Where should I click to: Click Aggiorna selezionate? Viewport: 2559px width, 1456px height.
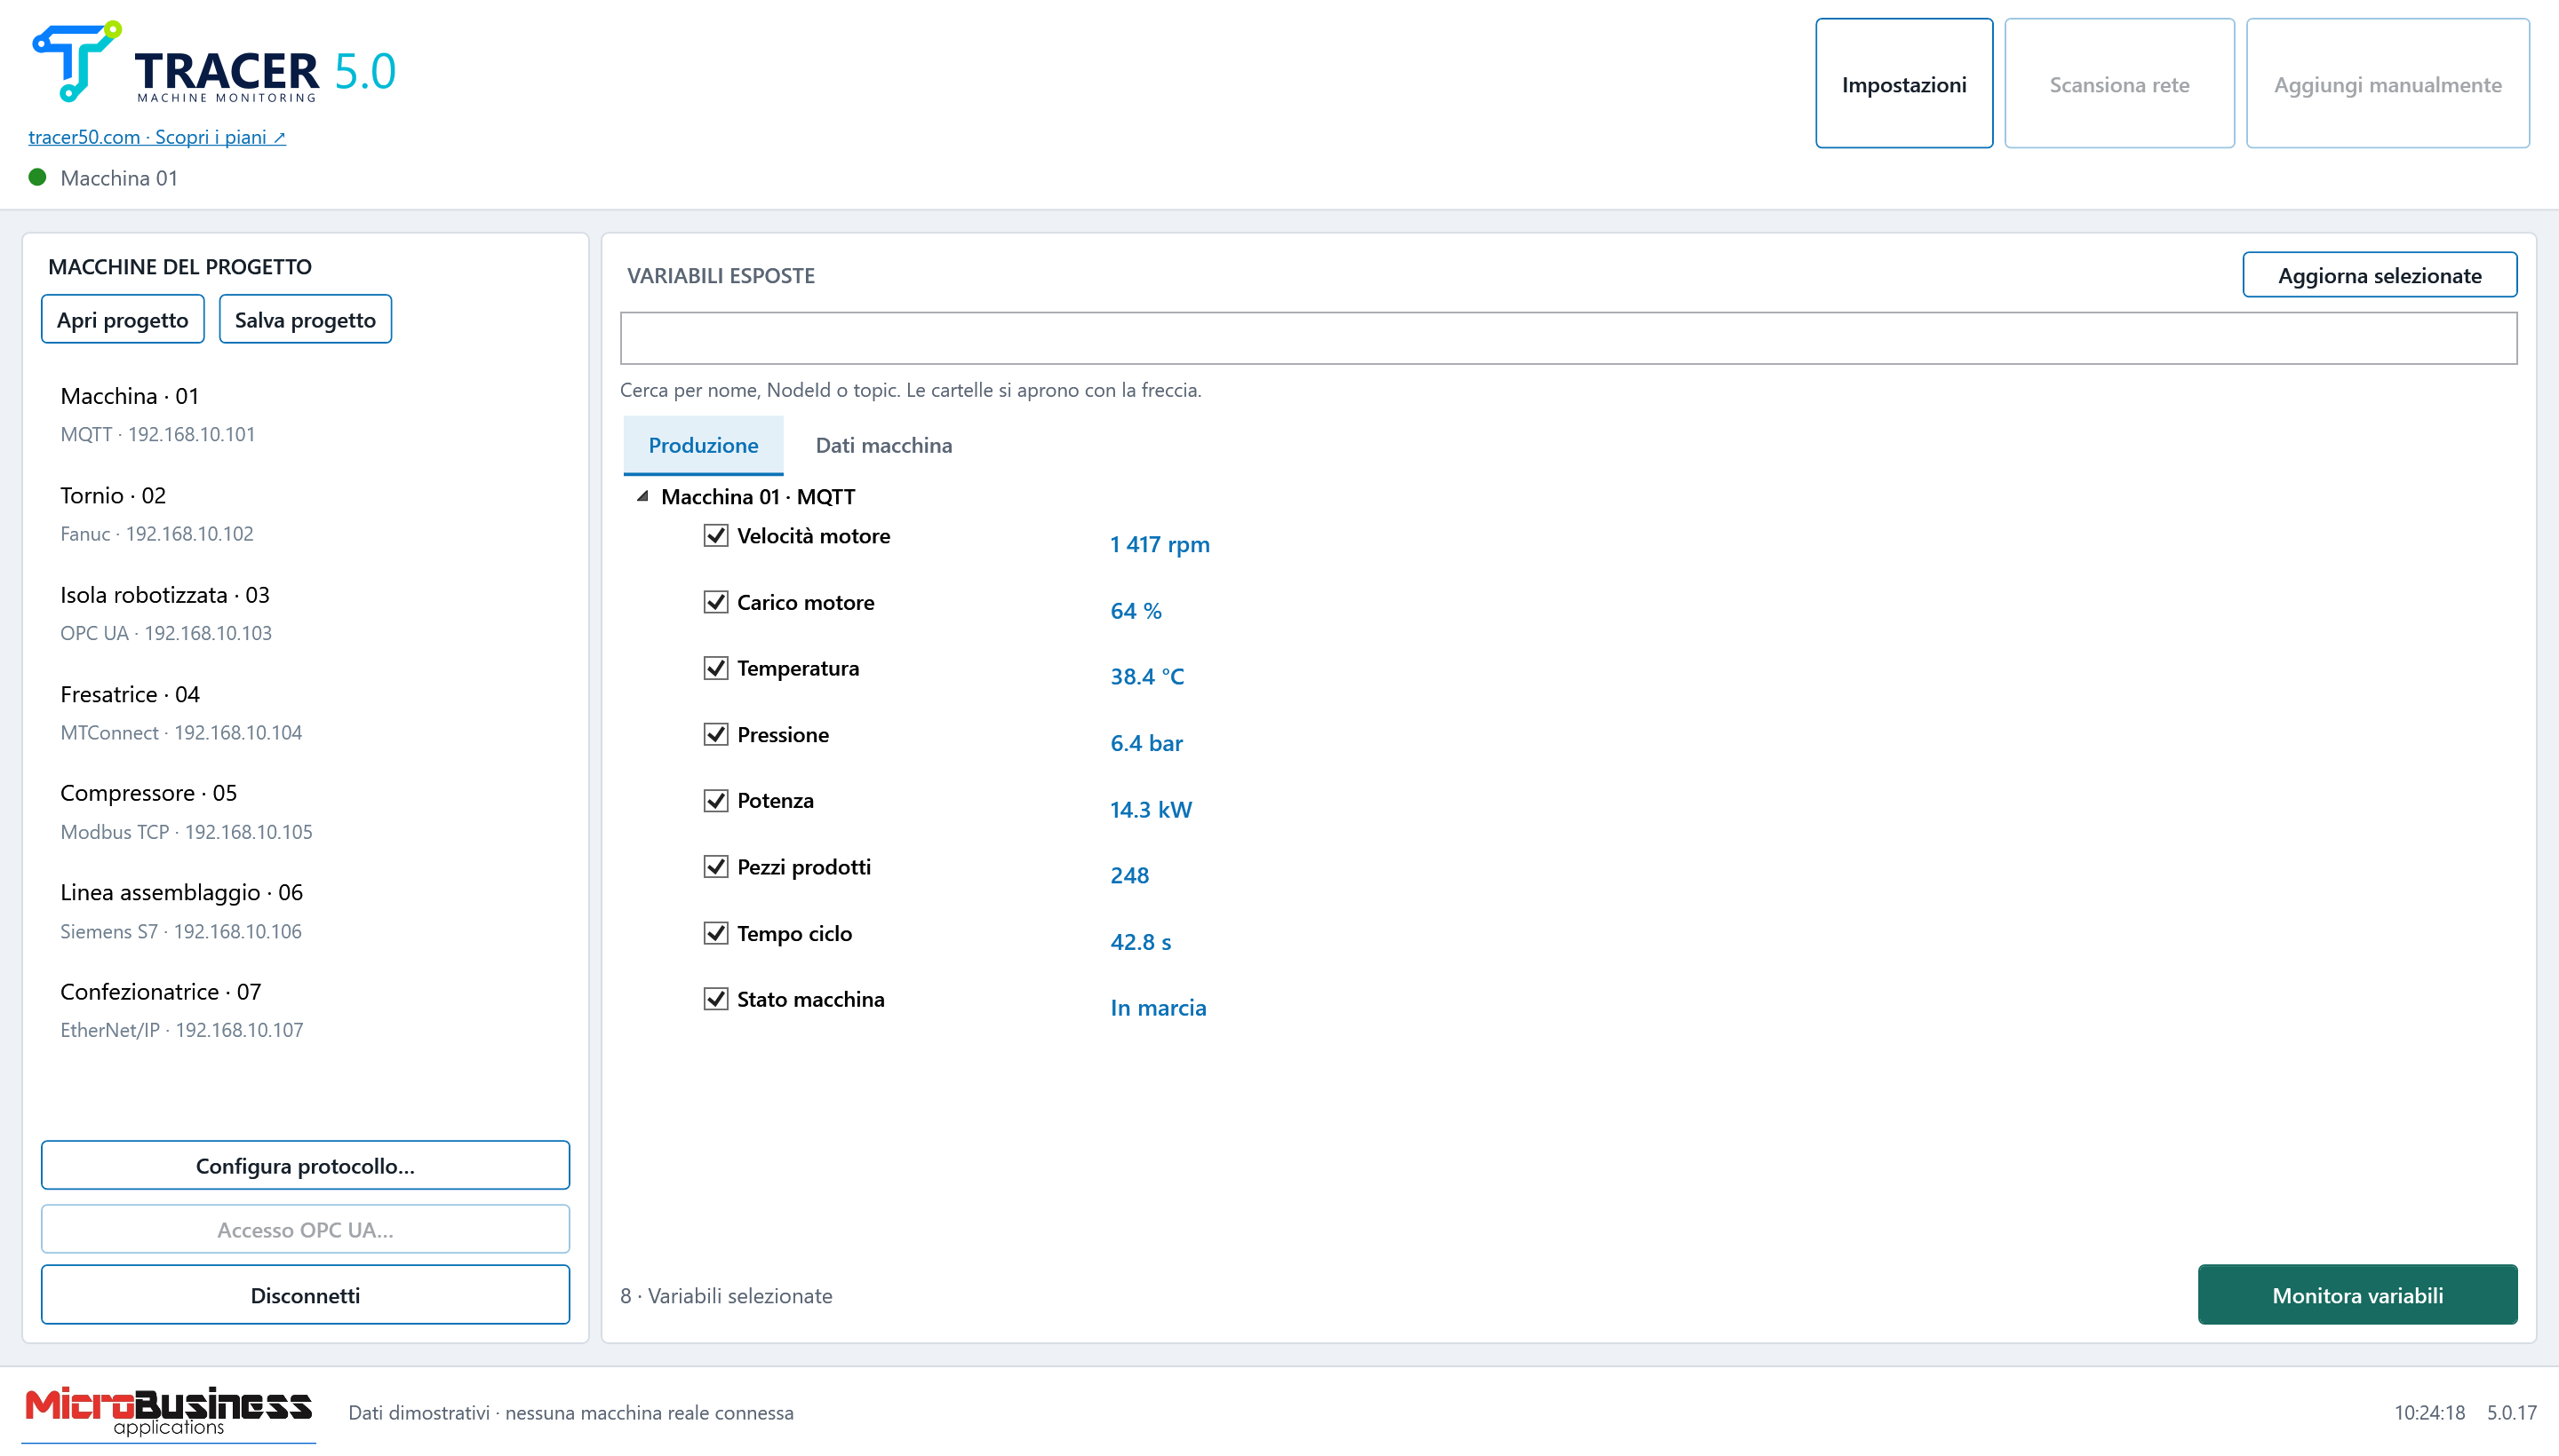2379,275
